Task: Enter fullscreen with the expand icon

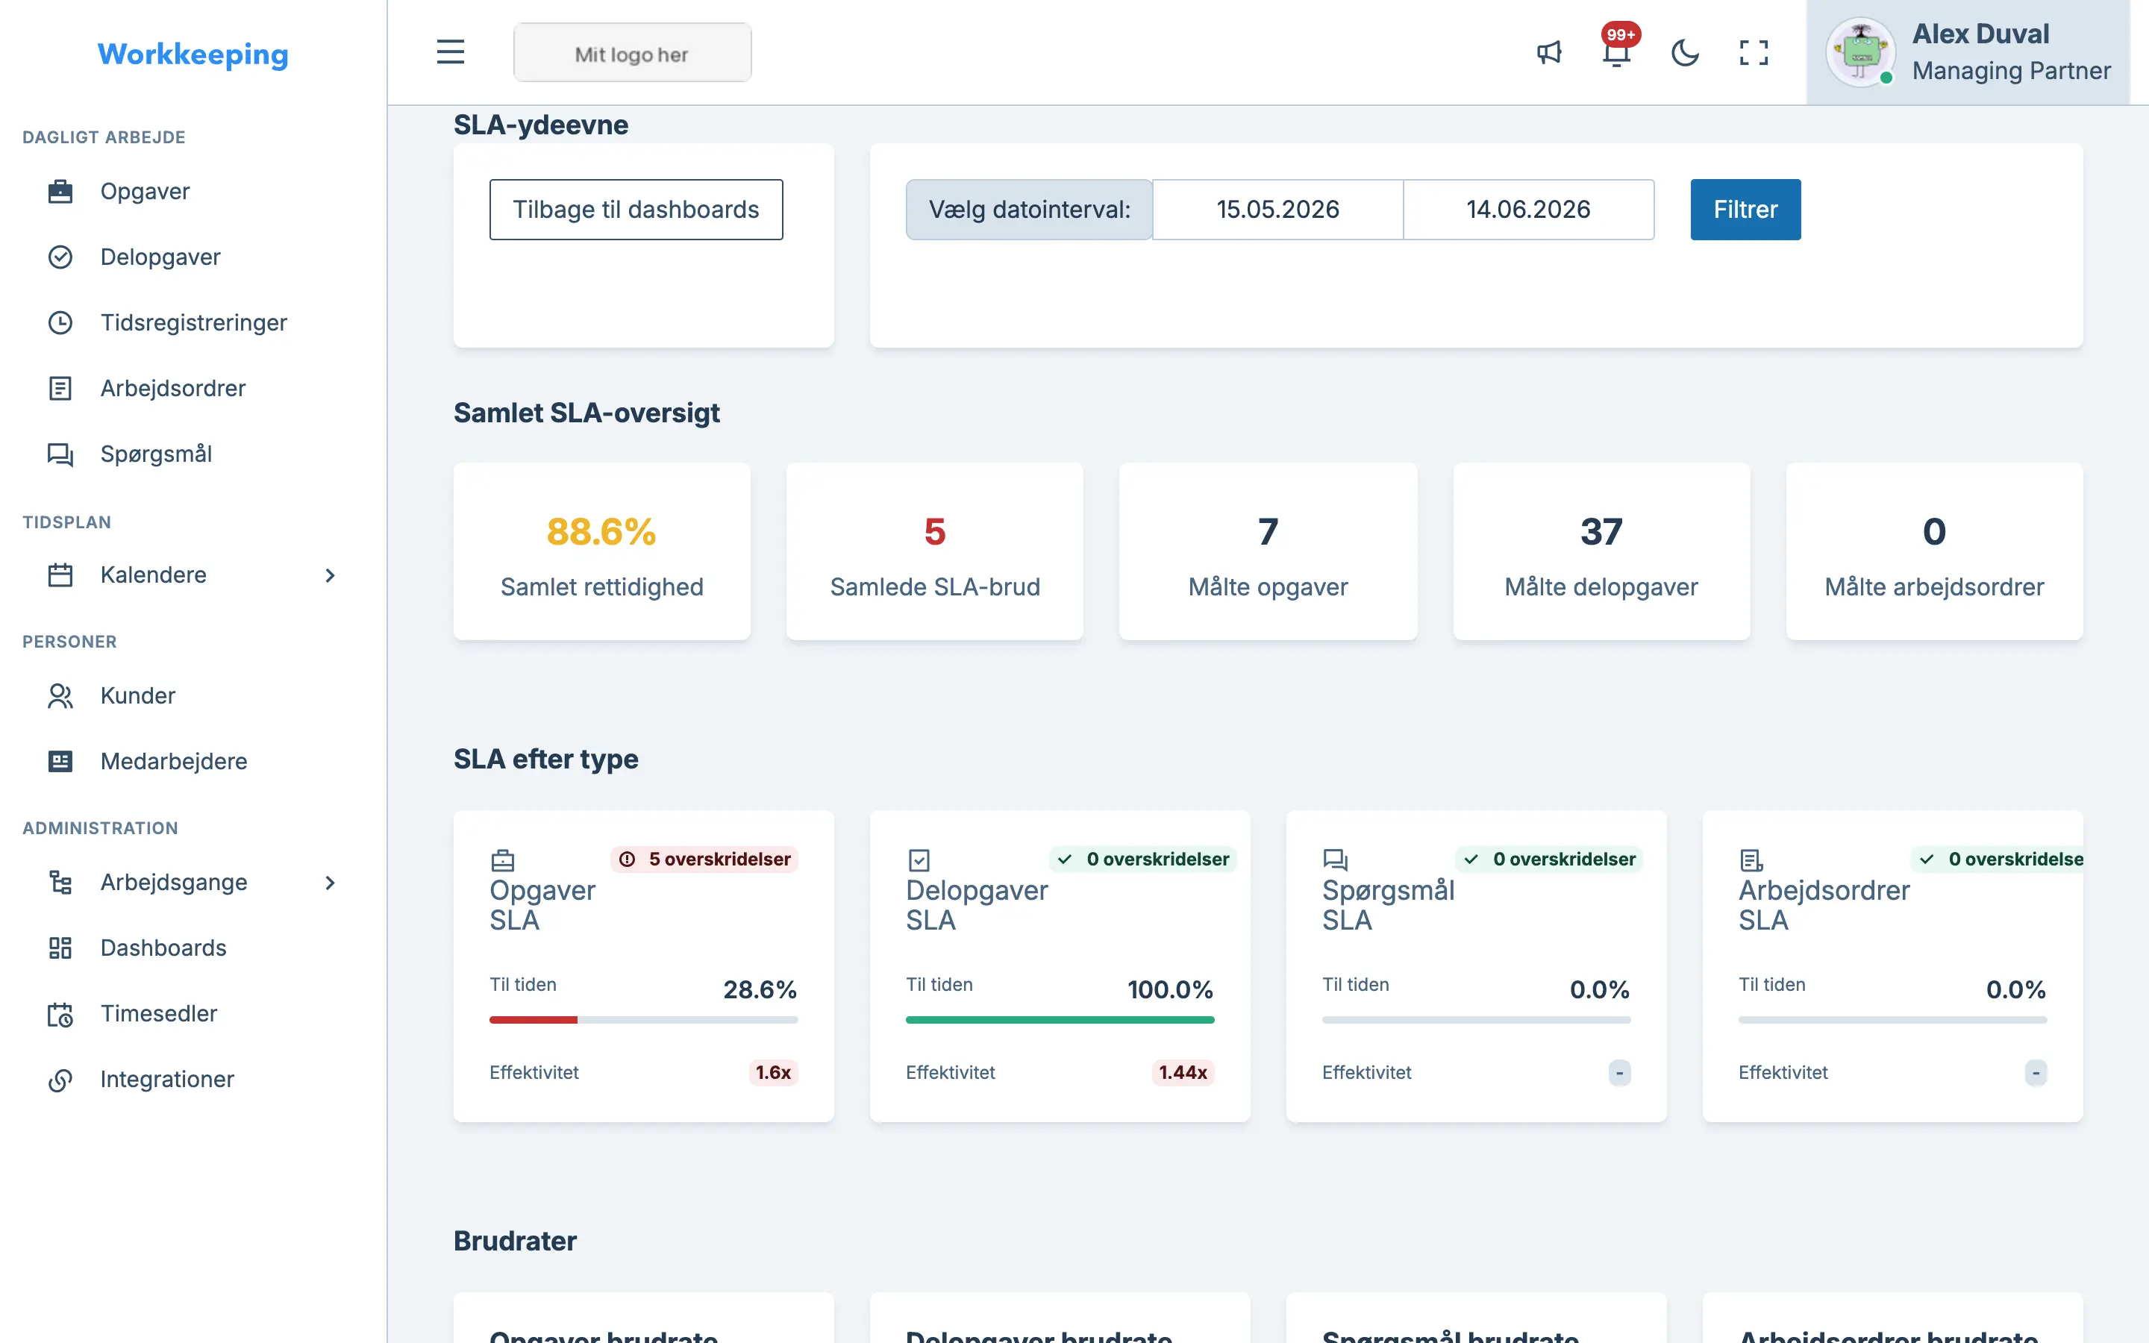Action: (x=1753, y=52)
